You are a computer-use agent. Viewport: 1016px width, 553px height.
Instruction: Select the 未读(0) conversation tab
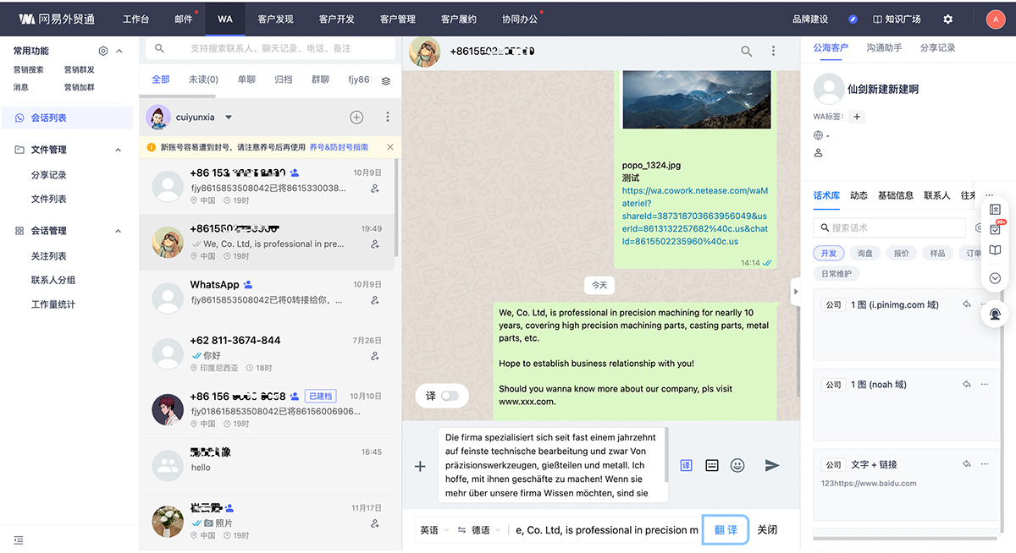coord(203,79)
